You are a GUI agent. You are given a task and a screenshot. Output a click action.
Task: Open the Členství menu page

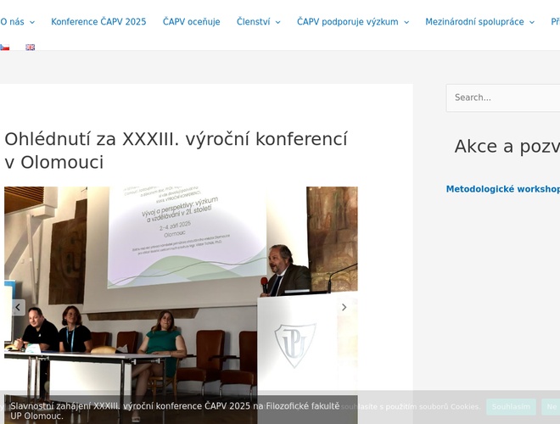[253, 22]
